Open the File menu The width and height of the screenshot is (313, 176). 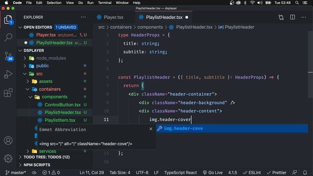tap(29, 3)
